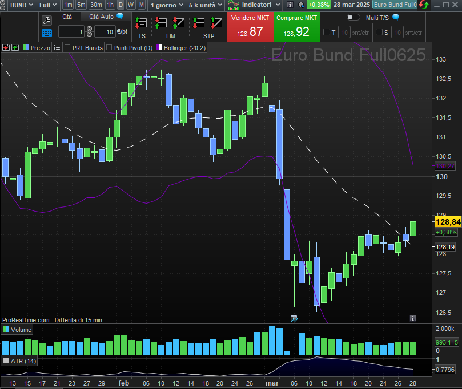The image size is (462, 389).
Task: Switch to the 1h timeframe
Action: point(110,5)
